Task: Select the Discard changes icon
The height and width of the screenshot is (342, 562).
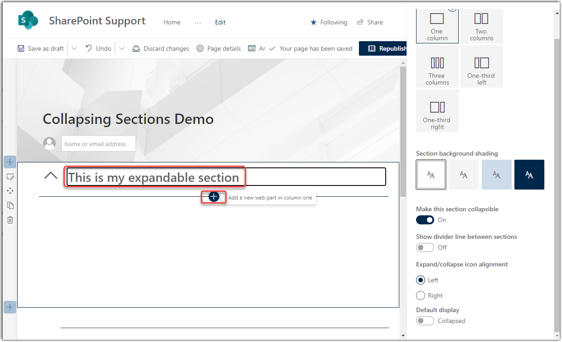Action: (136, 48)
